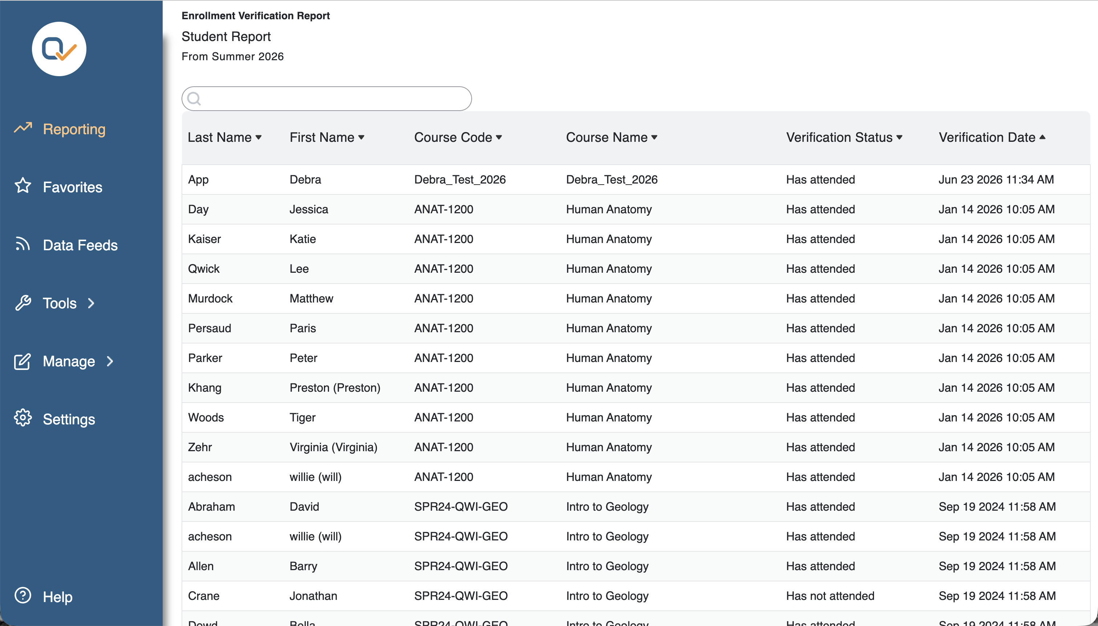Screen dimensions: 1098x626
Task: Select the Virginia (Virginia) cell
Action: click(x=333, y=447)
